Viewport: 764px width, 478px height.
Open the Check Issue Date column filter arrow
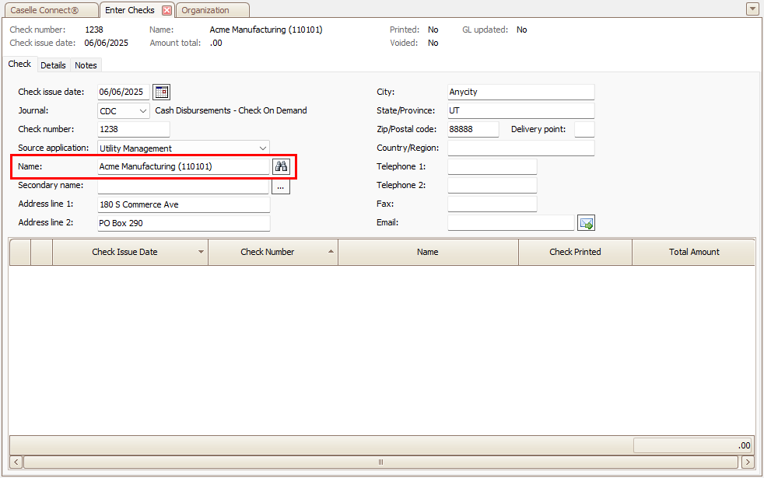click(202, 253)
